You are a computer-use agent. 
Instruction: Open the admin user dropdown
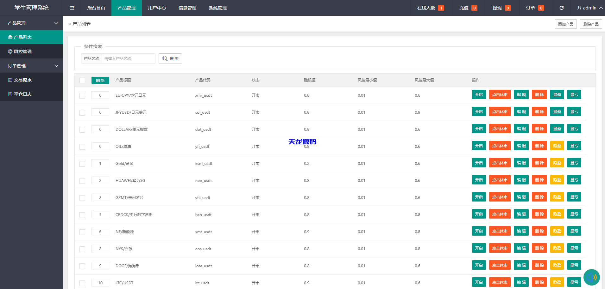tap(589, 8)
